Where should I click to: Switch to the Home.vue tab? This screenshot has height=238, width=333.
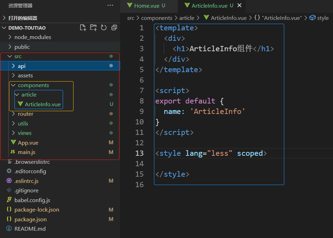pyautogui.click(x=146, y=6)
